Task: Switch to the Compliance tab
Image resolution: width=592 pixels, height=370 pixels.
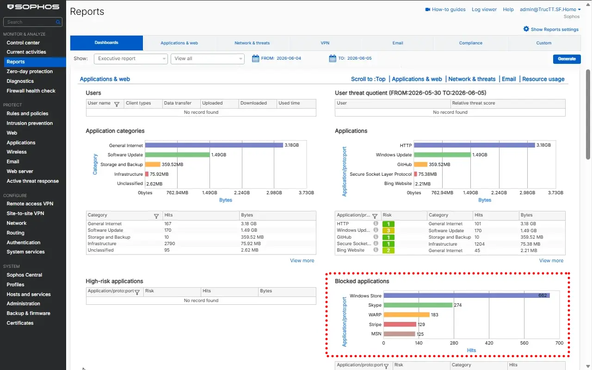Action: pyautogui.click(x=471, y=43)
